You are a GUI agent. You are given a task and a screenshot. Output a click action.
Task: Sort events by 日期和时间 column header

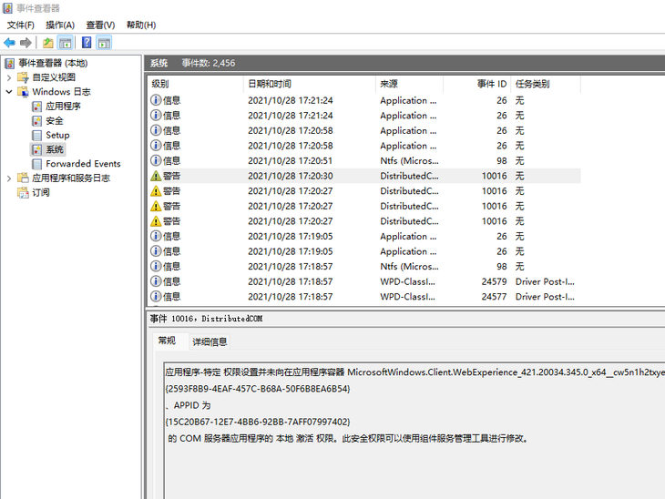[x=270, y=84]
